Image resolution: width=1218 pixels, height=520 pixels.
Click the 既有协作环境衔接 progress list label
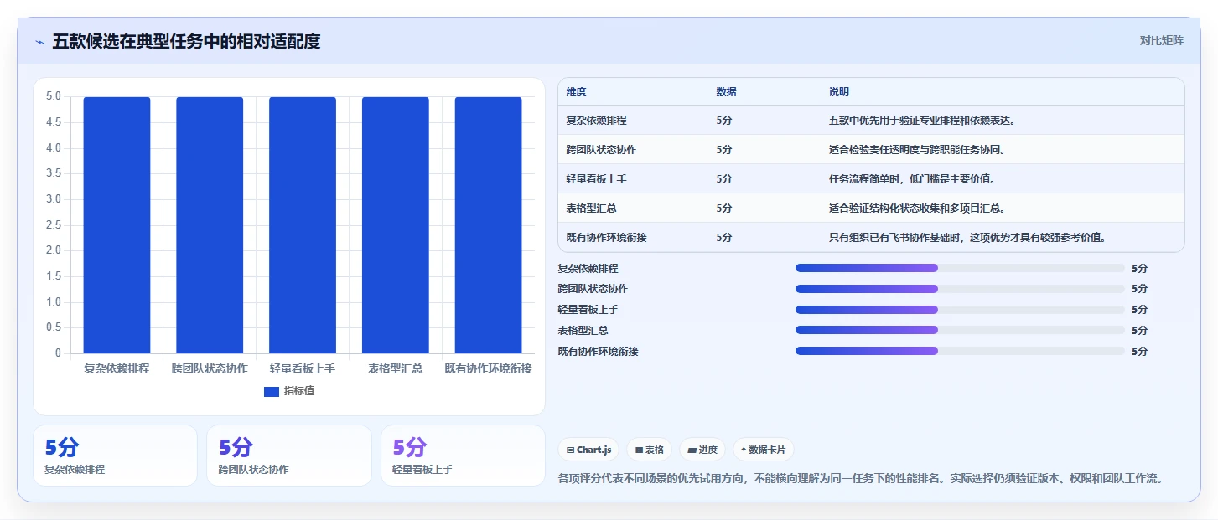[598, 352]
